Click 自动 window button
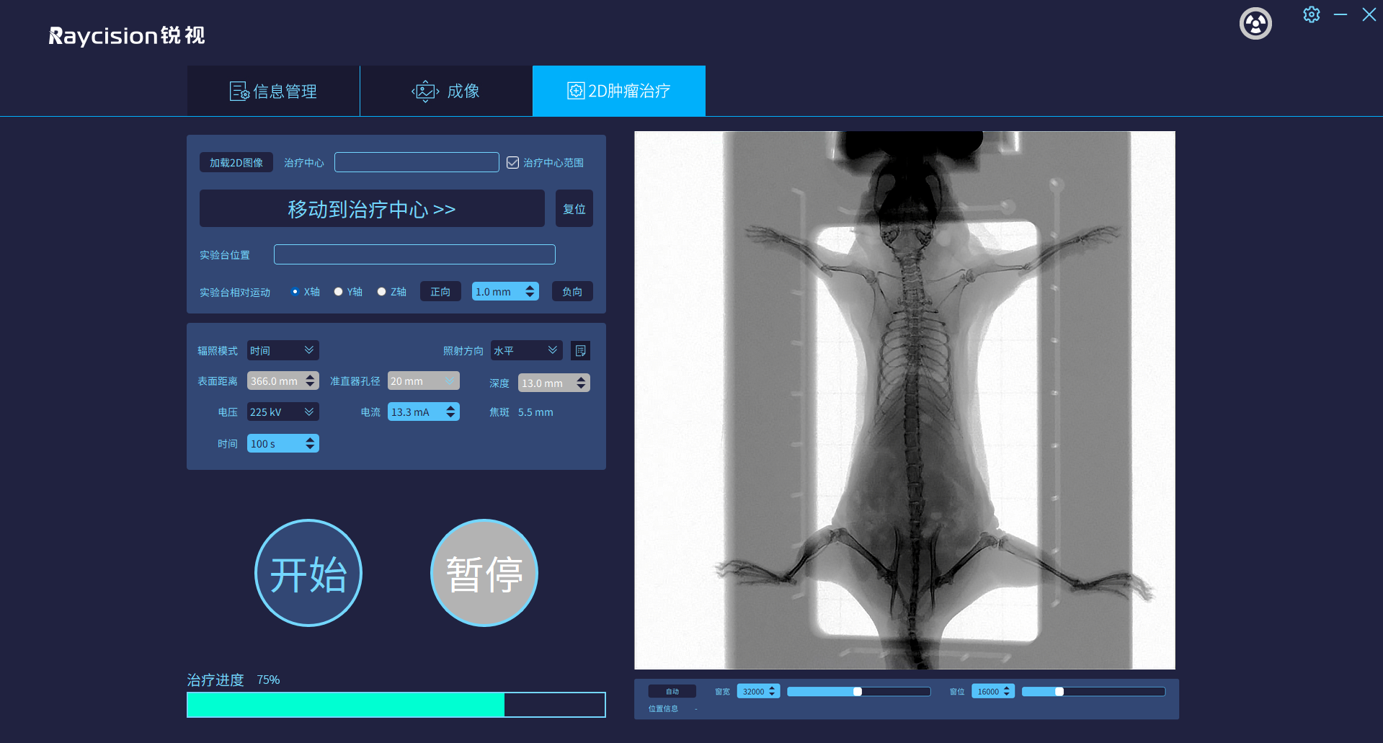 672,691
